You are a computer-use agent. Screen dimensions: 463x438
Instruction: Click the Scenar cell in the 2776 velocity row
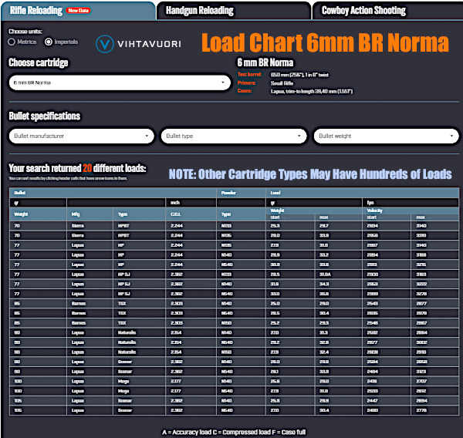140,410
